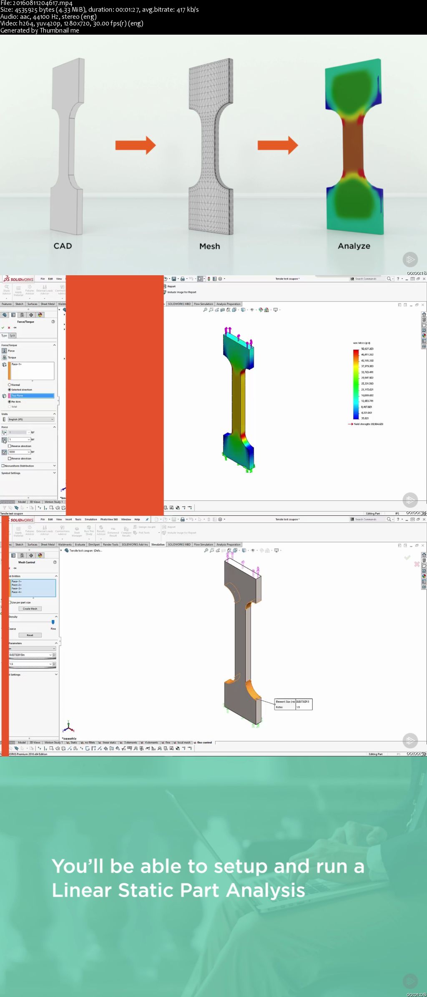Image resolution: width=427 pixels, height=997 pixels.
Task: Open FeatureManager tab above Force/Torque panel
Action: [5, 315]
